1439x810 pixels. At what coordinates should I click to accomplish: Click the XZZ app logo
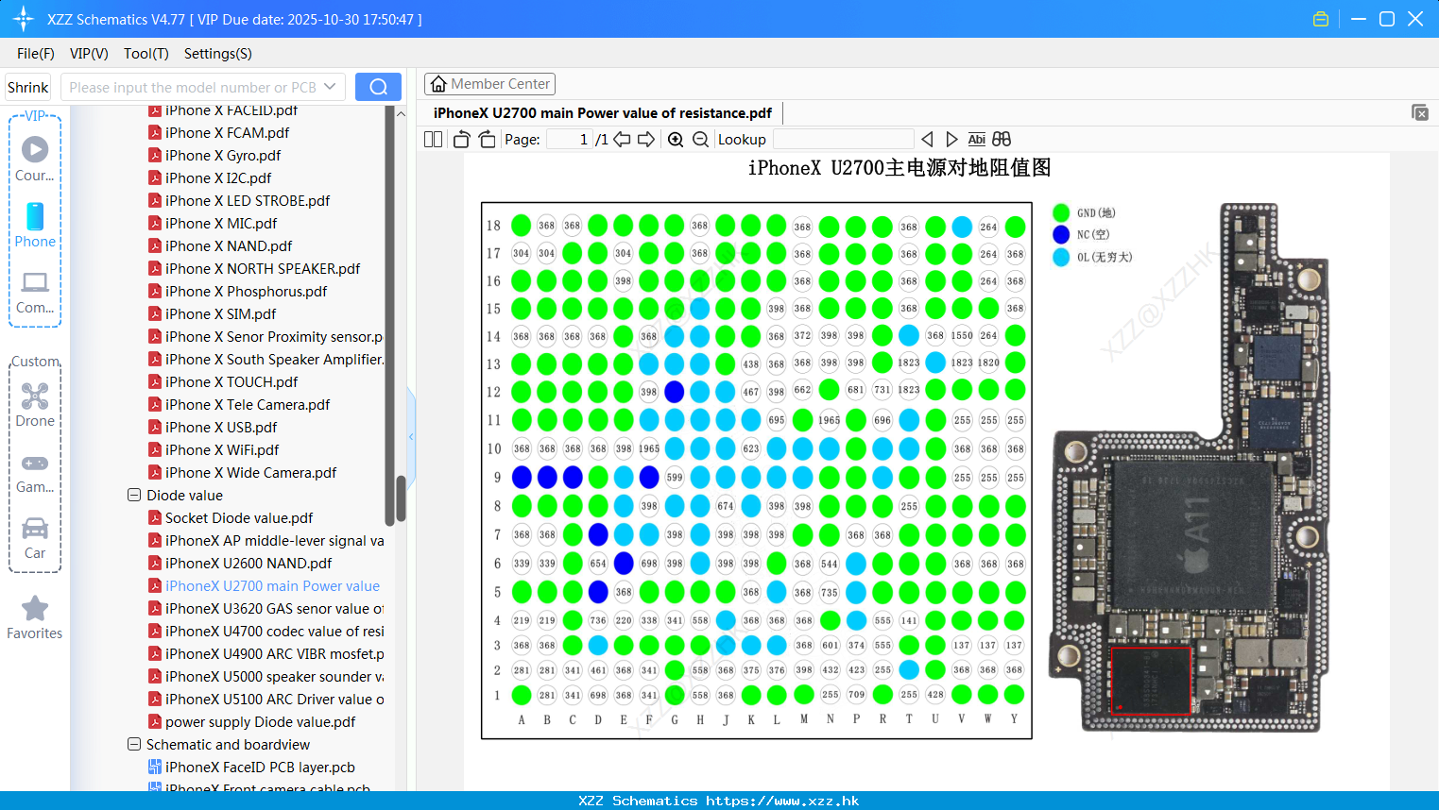click(x=24, y=19)
